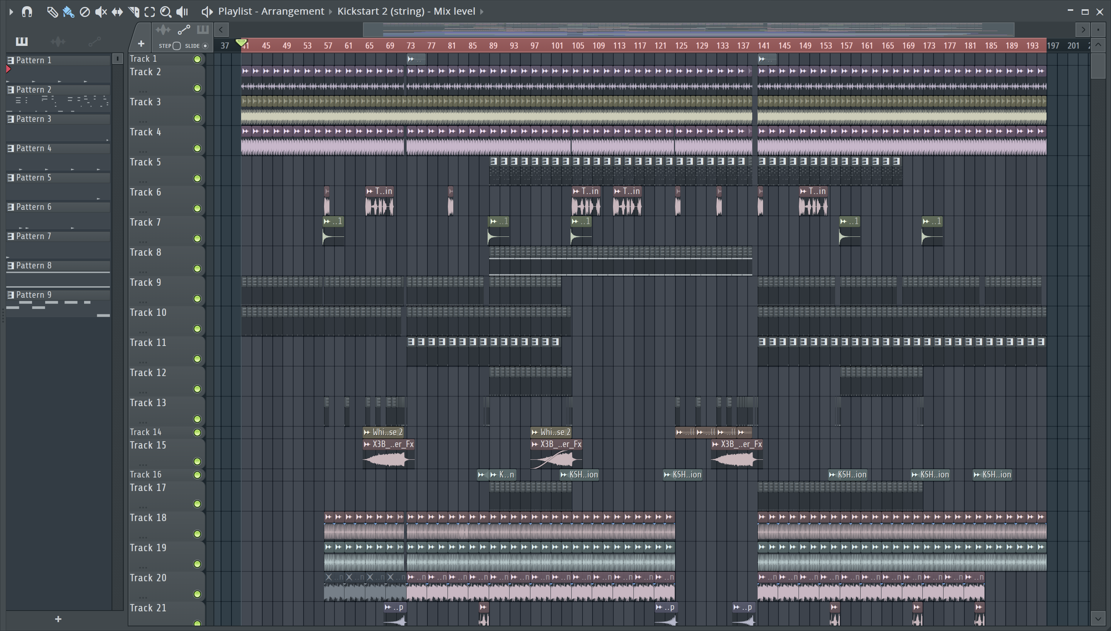
Task: Mute Track 1 with its green light
Action: [x=197, y=59]
